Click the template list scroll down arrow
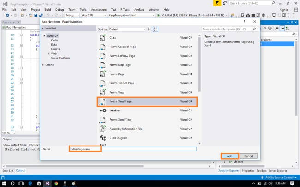Screen dimensions: 300x187 click(x=199, y=143)
